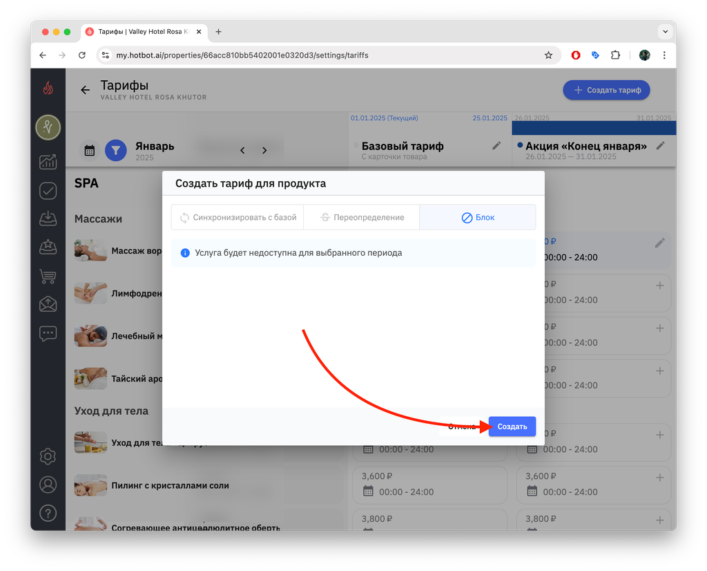Click the browser back arrow
Screen dimensions: 707x571
click(x=43, y=55)
